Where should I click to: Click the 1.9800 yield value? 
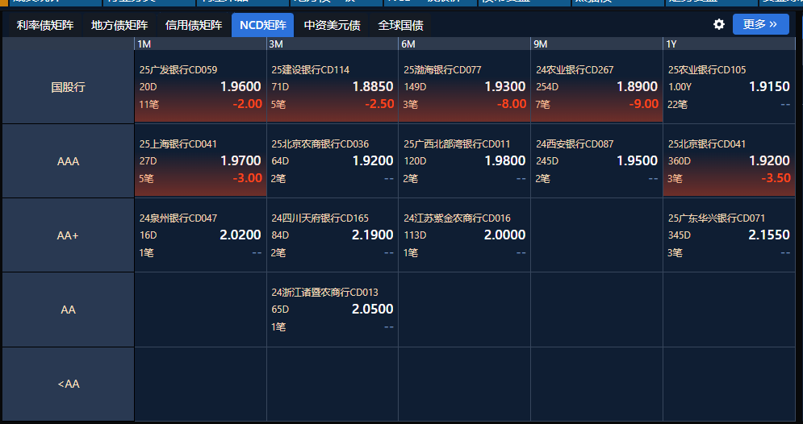[x=505, y=160]
